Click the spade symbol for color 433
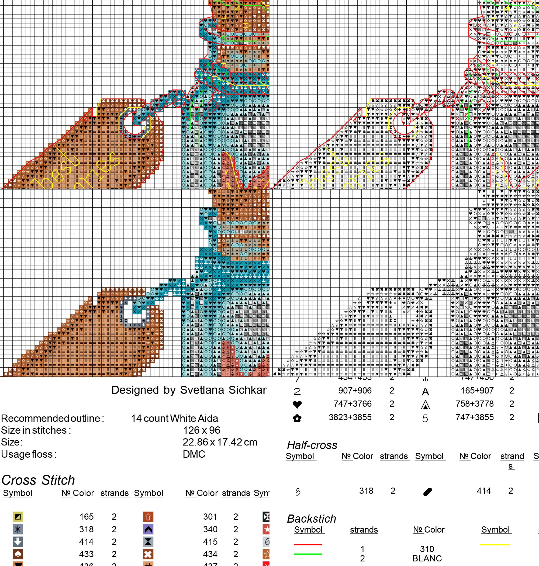 tap(18, 554)
